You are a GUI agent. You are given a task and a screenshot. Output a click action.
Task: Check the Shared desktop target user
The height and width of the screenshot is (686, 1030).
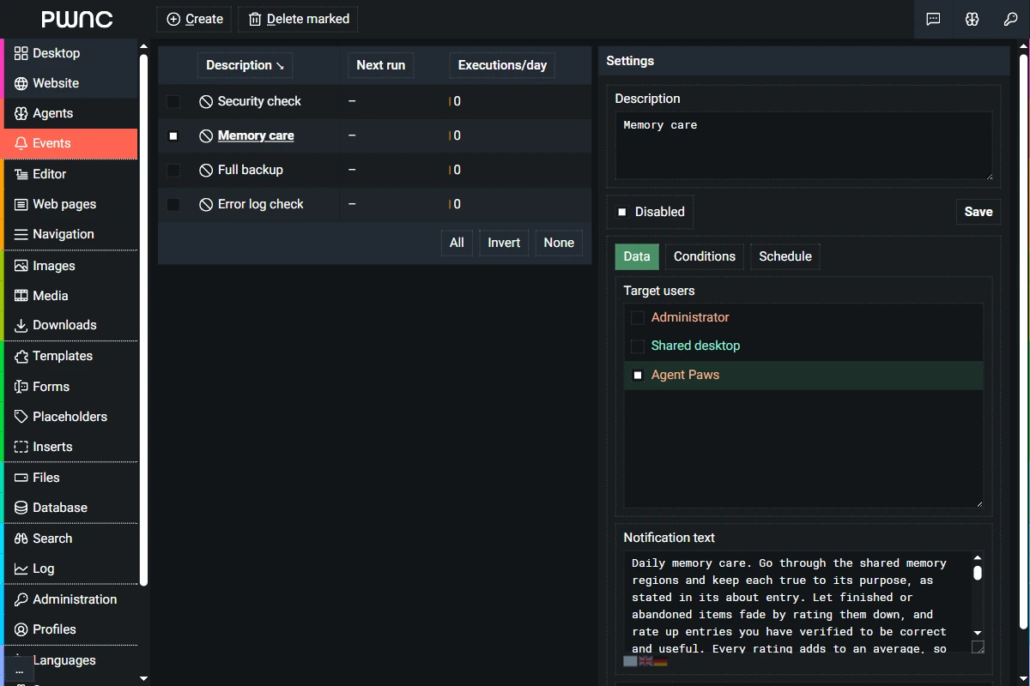[x=638, y=346]
